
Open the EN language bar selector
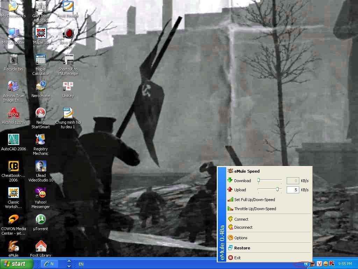point(81,264)
